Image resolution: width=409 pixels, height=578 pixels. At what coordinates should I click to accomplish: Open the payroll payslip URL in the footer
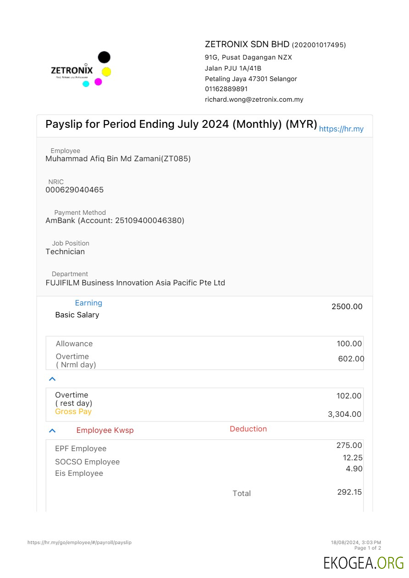(79, 542)
